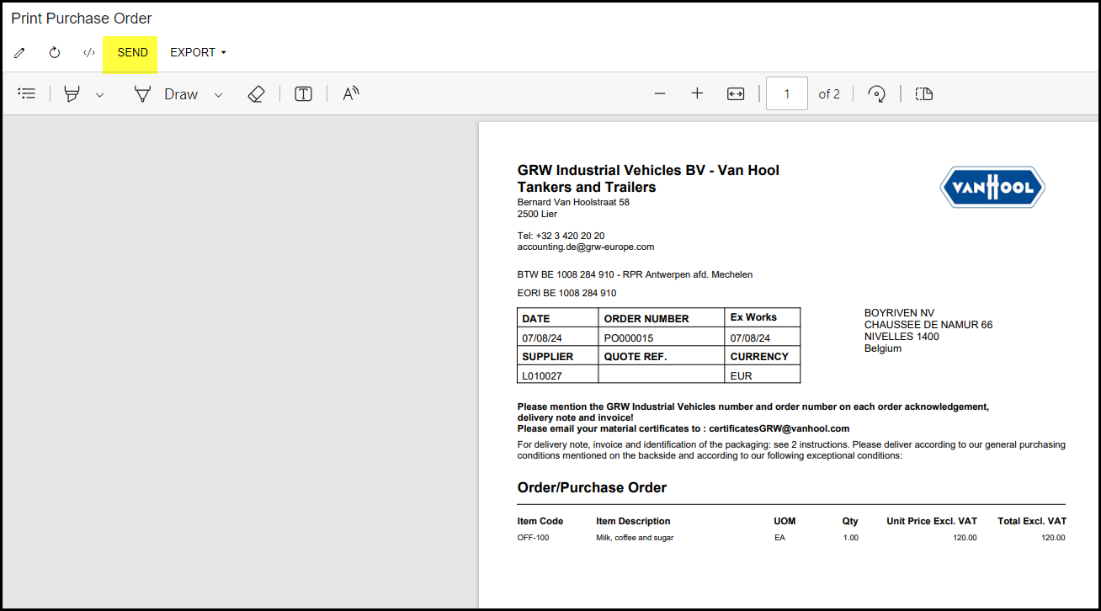Screen dimensions: 1101x611
Task: Select the Eraser tool
Action: coord(257,94)
